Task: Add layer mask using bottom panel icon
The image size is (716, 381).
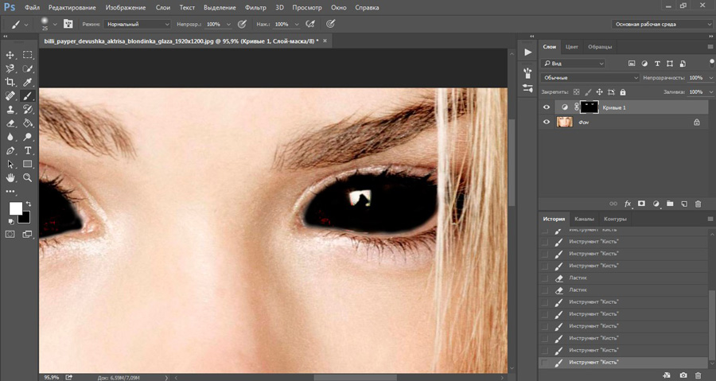Action: [641, 204]
